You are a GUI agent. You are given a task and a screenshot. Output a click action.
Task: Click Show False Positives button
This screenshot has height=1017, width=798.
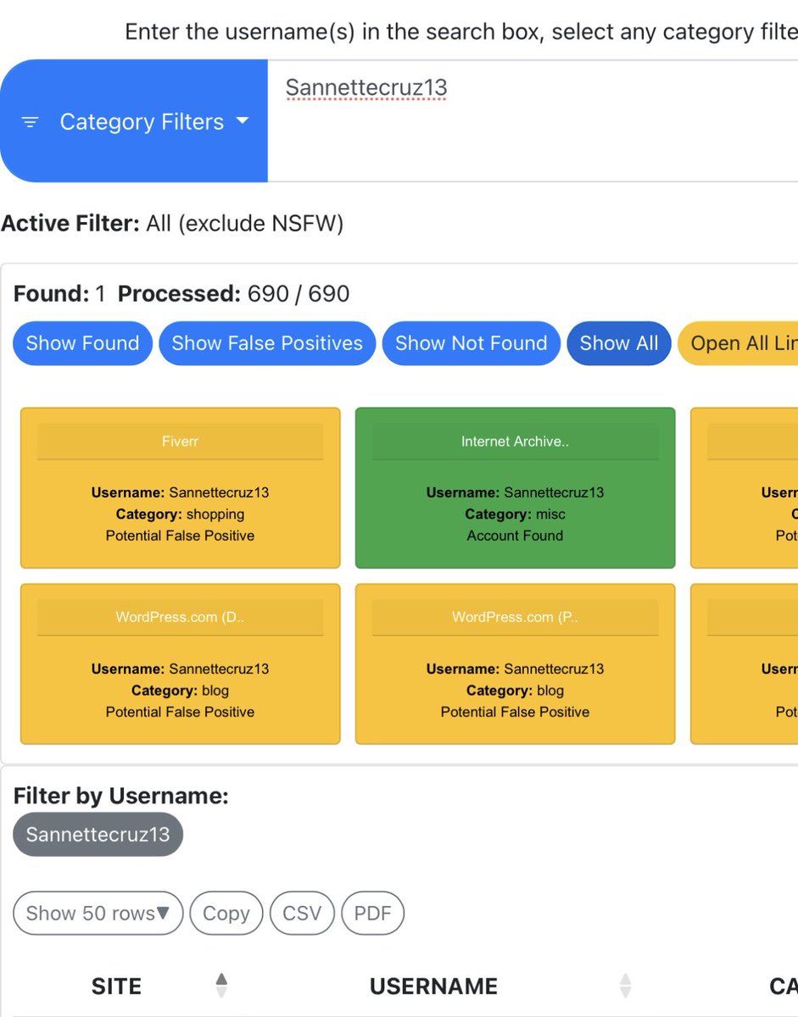(267, 343)
